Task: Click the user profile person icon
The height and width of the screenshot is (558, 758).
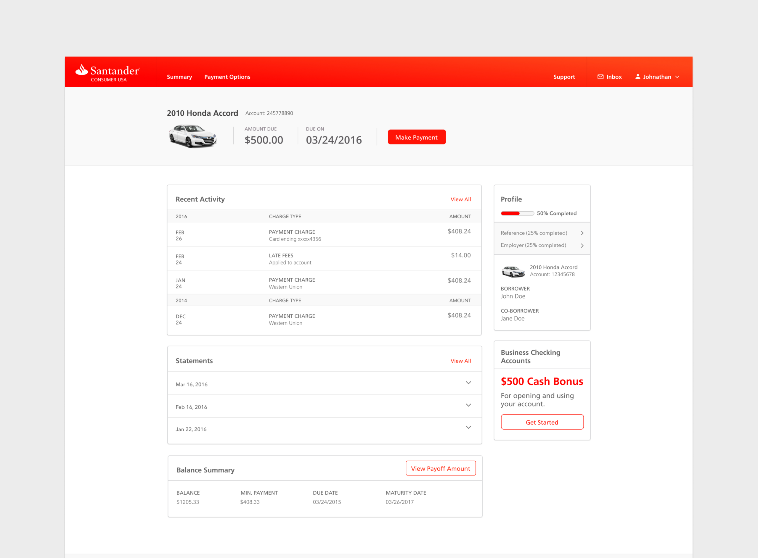Action: [x=637, y=77]
